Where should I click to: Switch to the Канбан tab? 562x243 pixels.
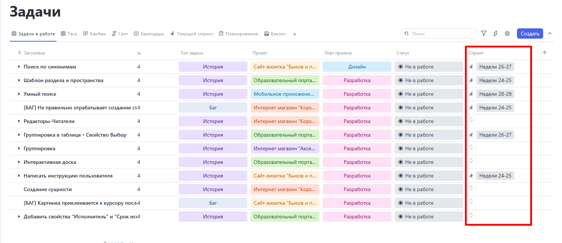[95, 34]
